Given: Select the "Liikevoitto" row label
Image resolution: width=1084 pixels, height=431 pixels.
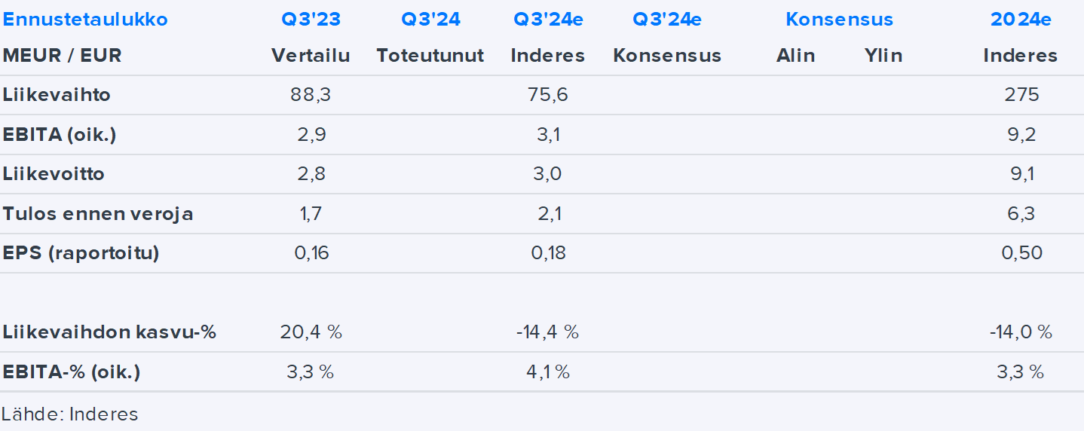Looking at the screenshot, I should point(54,174).
